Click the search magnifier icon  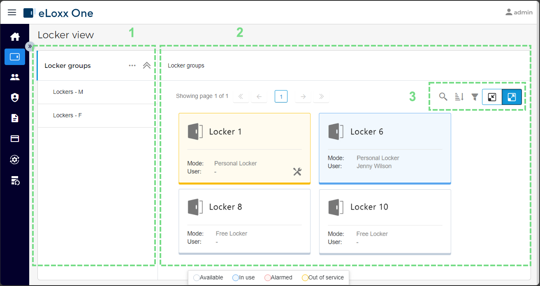coord(443,97)
